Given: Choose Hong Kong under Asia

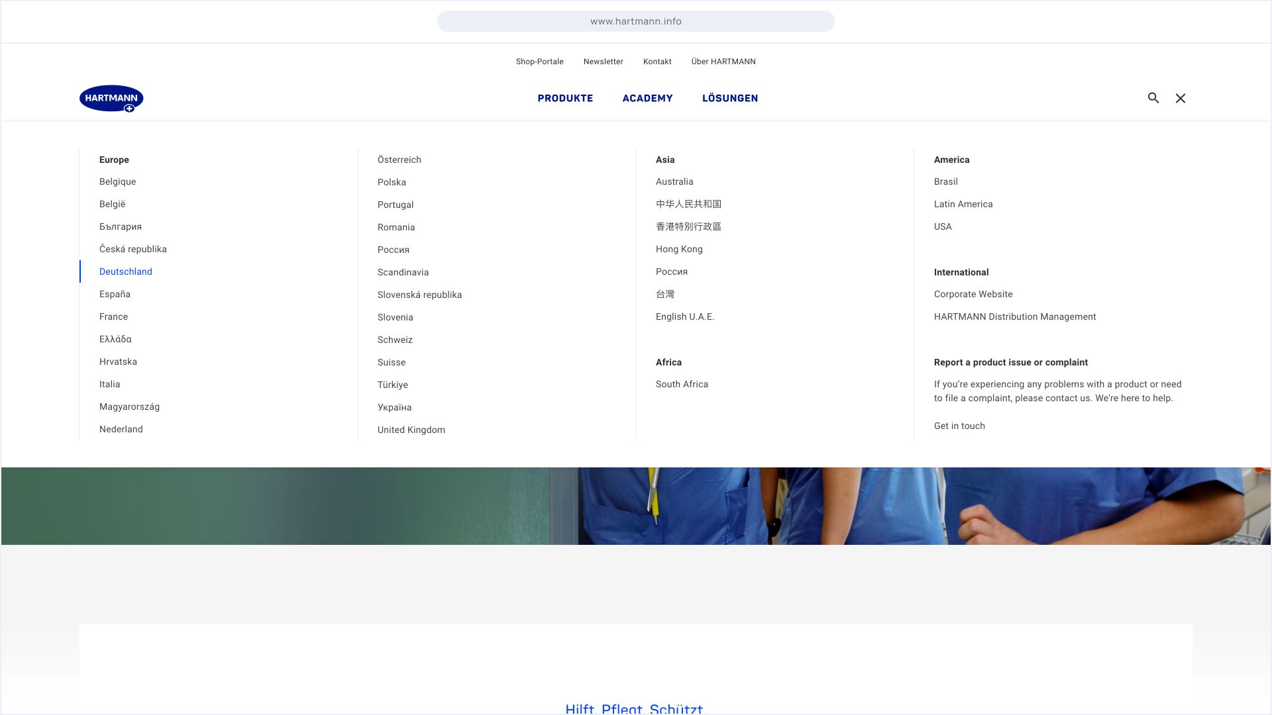Looking at the screenshot, I should point(679,249).
